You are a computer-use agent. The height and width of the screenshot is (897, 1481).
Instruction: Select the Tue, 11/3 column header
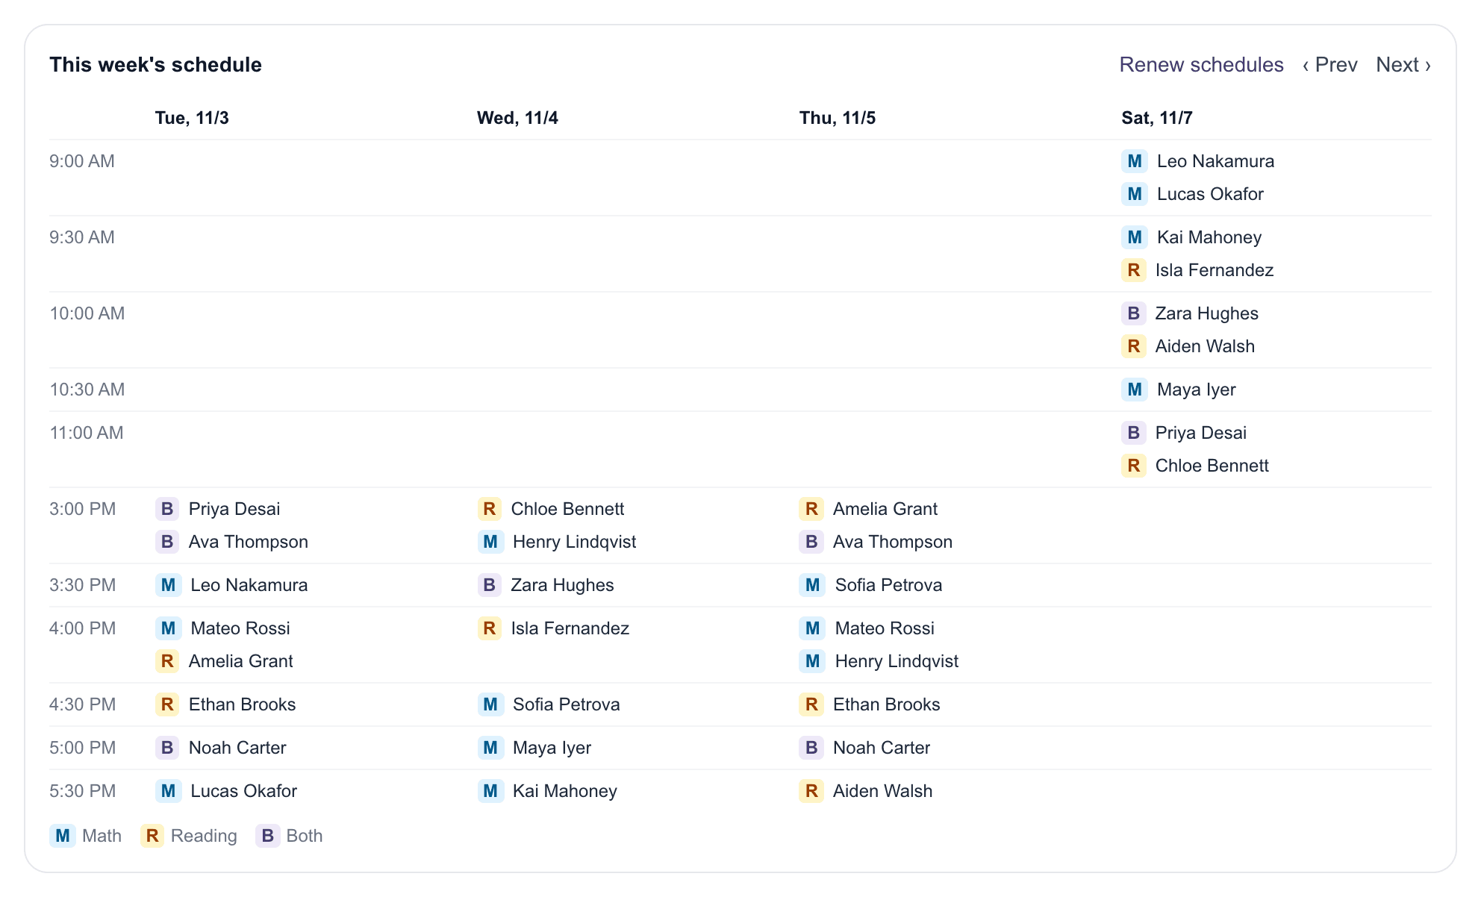click(x=192, y=118)
